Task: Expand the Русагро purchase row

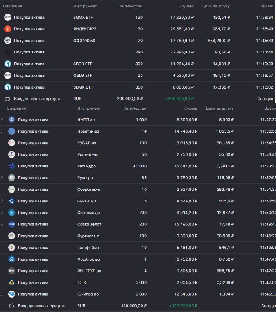Action: click(x=2, y=178)
